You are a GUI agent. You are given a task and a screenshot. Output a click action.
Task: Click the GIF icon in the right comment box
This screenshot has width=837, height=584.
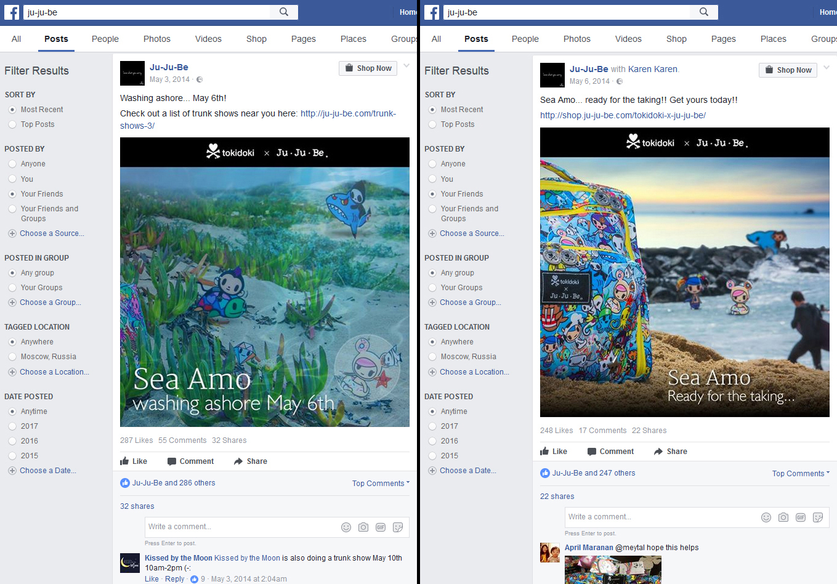coord(801,517)
